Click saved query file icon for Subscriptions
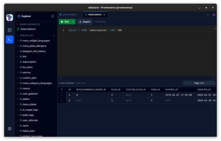The width and height of the screenshot is (221, 141). point(18,29)
